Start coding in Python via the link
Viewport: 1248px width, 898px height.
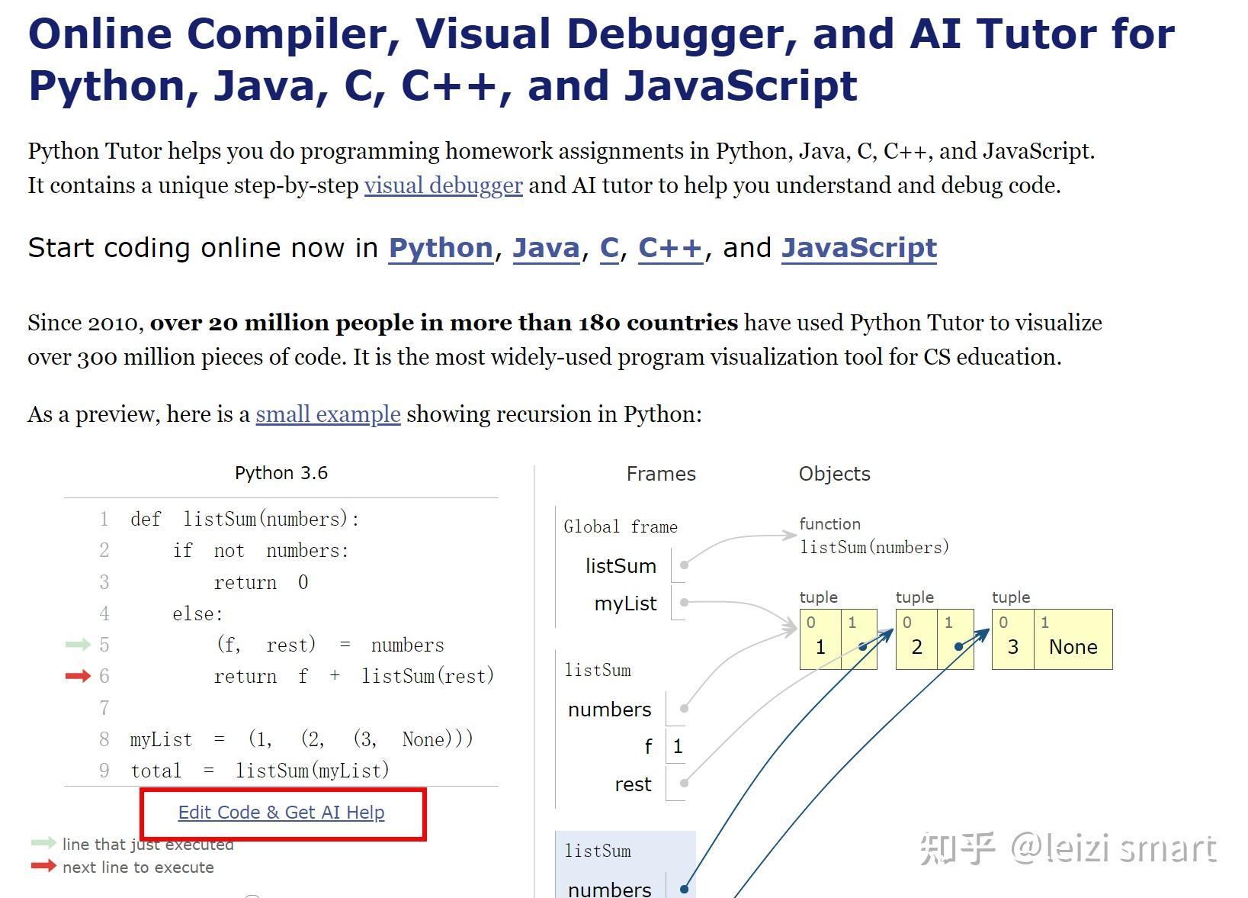441,248
